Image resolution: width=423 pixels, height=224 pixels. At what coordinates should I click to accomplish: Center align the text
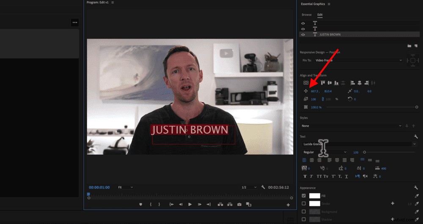click(x=312, y=160)
